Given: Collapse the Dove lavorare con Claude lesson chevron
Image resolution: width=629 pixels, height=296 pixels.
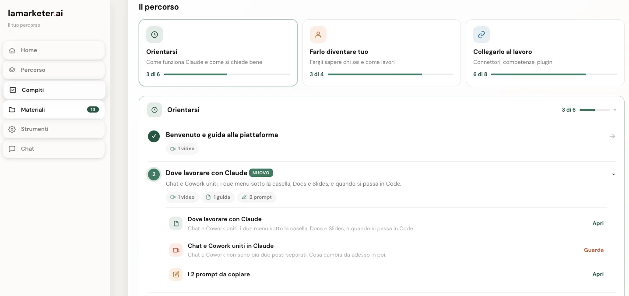Looking at the screenshot, I should tap(613, 174).
